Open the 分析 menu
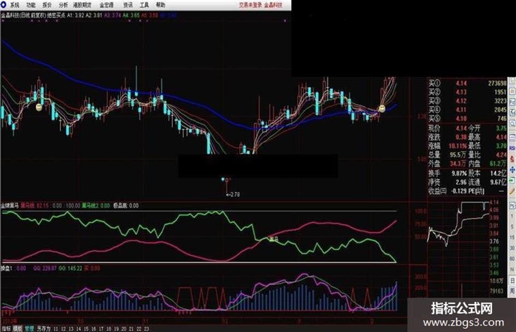 coord(63,5)
